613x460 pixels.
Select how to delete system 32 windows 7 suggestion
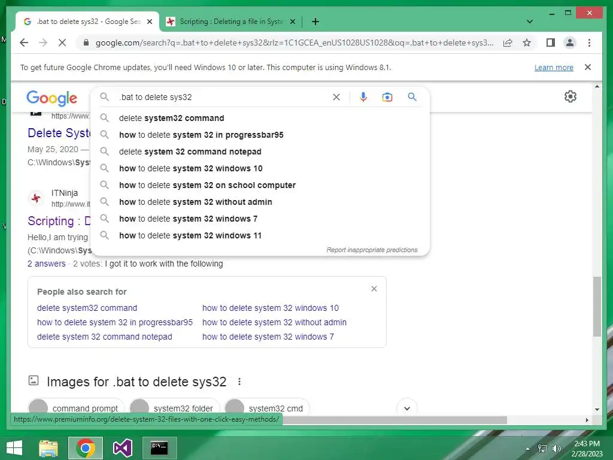(x=260, y=219)
